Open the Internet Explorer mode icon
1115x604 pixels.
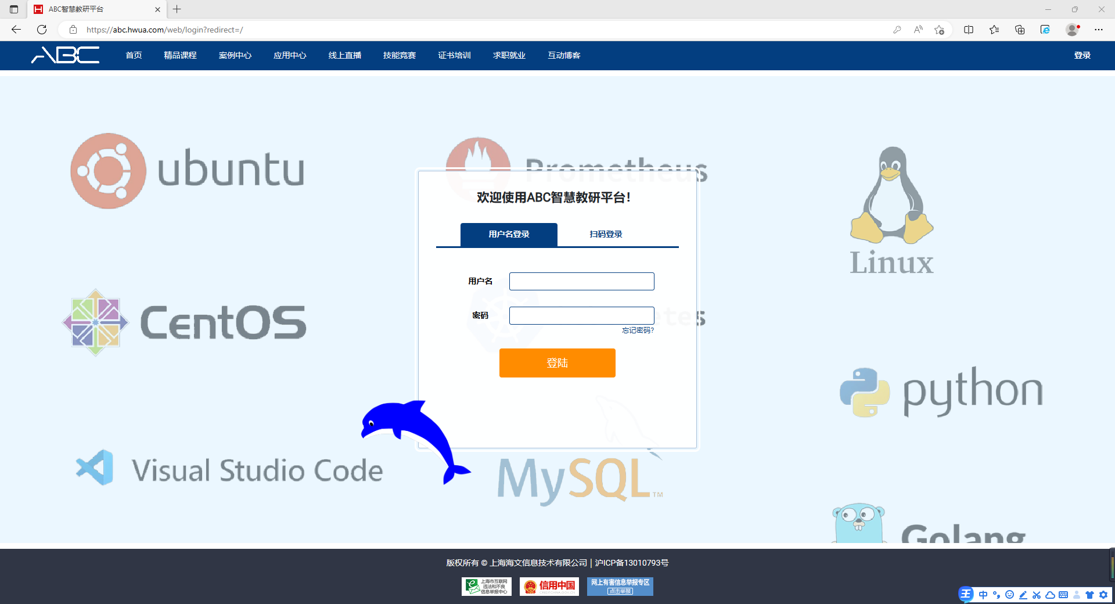(1045, 30)
